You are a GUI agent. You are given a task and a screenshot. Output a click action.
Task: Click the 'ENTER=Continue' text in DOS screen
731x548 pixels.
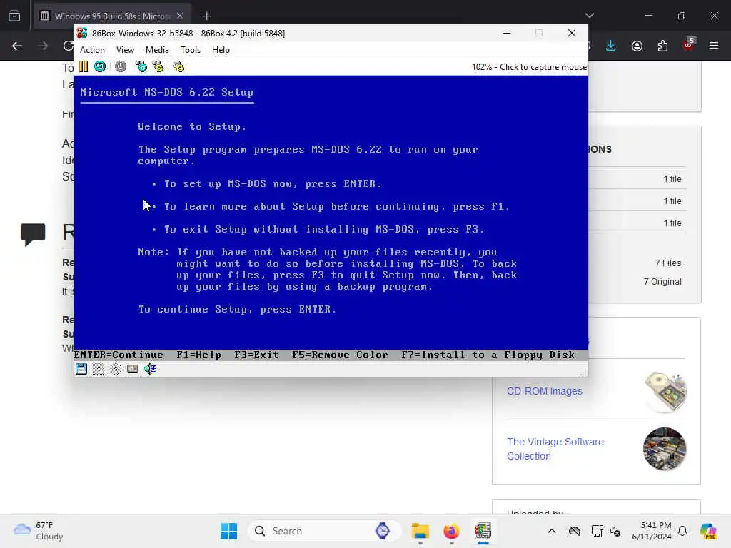click(119, 355)
